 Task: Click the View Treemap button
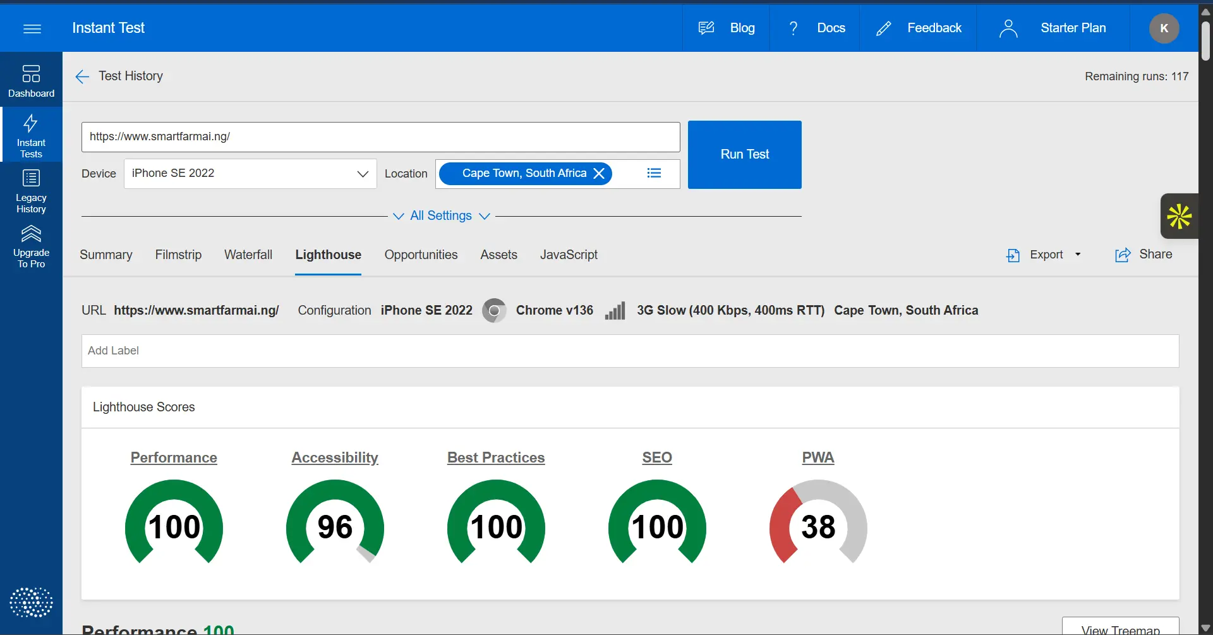[x=1121, y=627]
